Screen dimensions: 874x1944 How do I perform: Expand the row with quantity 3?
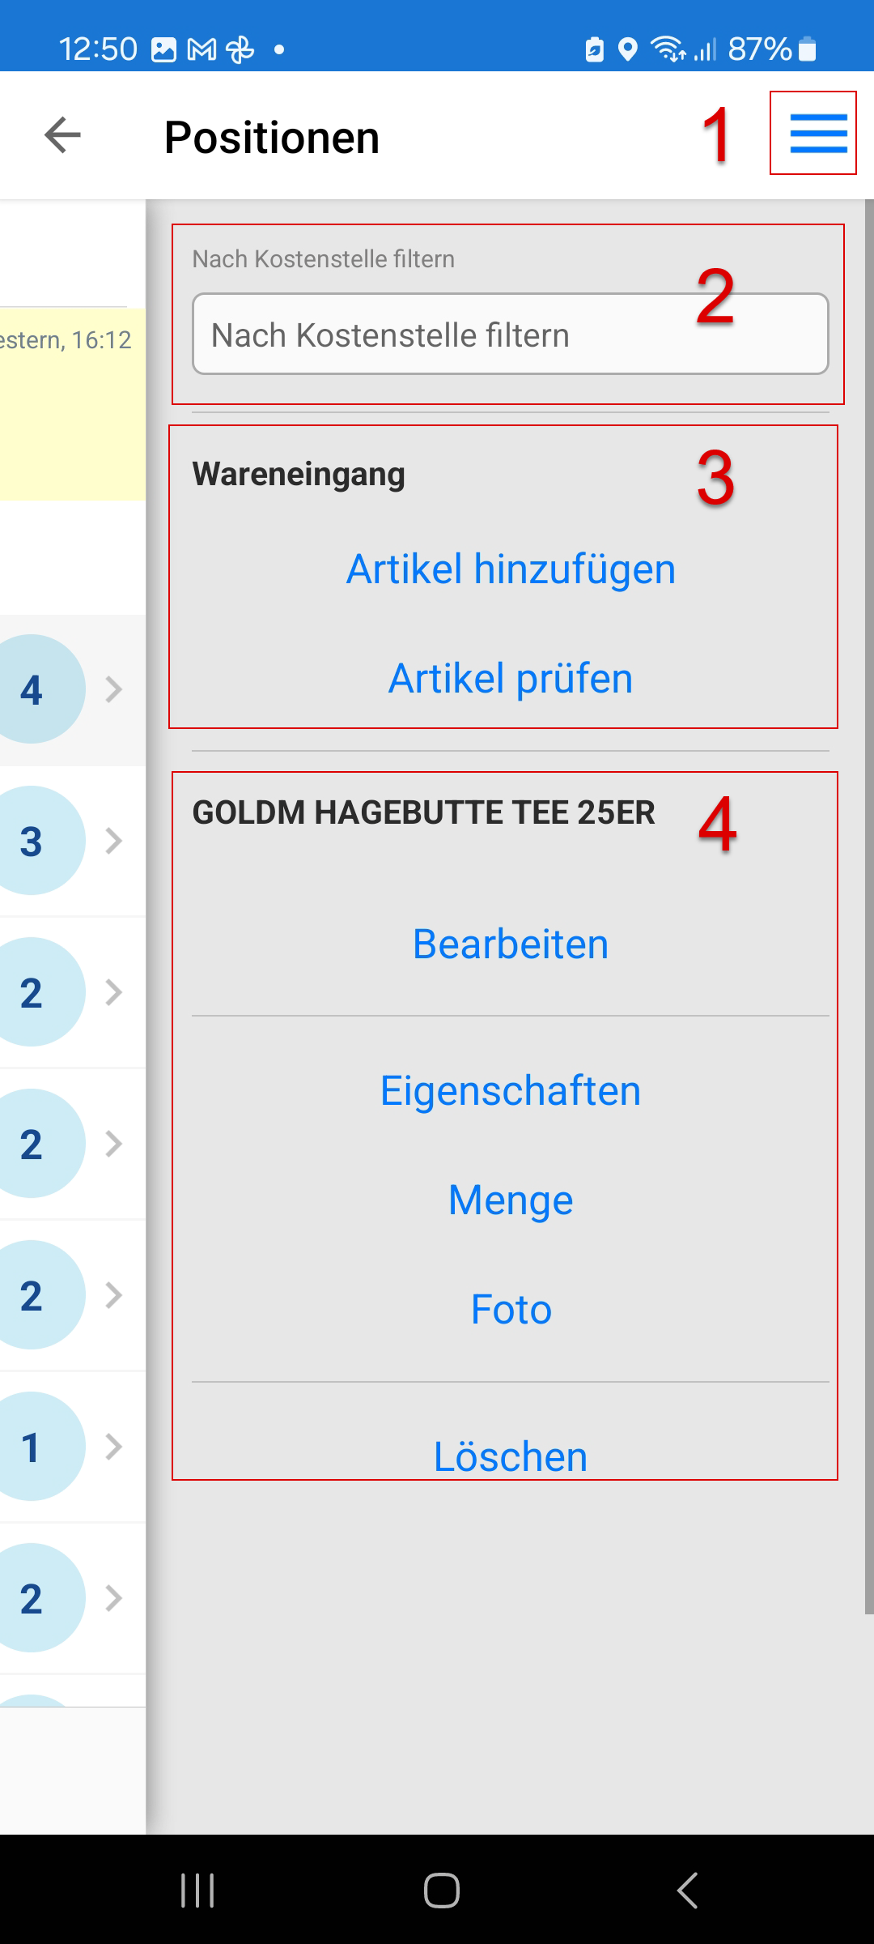point(114,841)
